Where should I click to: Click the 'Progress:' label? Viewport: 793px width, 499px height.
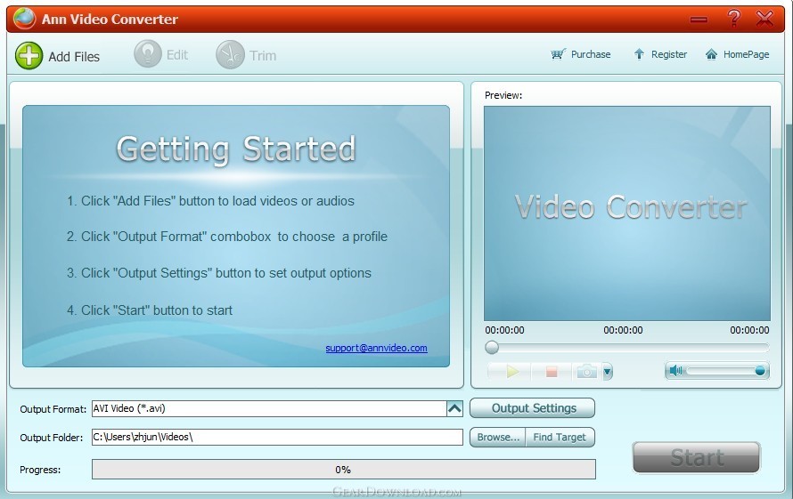[40, 470]
